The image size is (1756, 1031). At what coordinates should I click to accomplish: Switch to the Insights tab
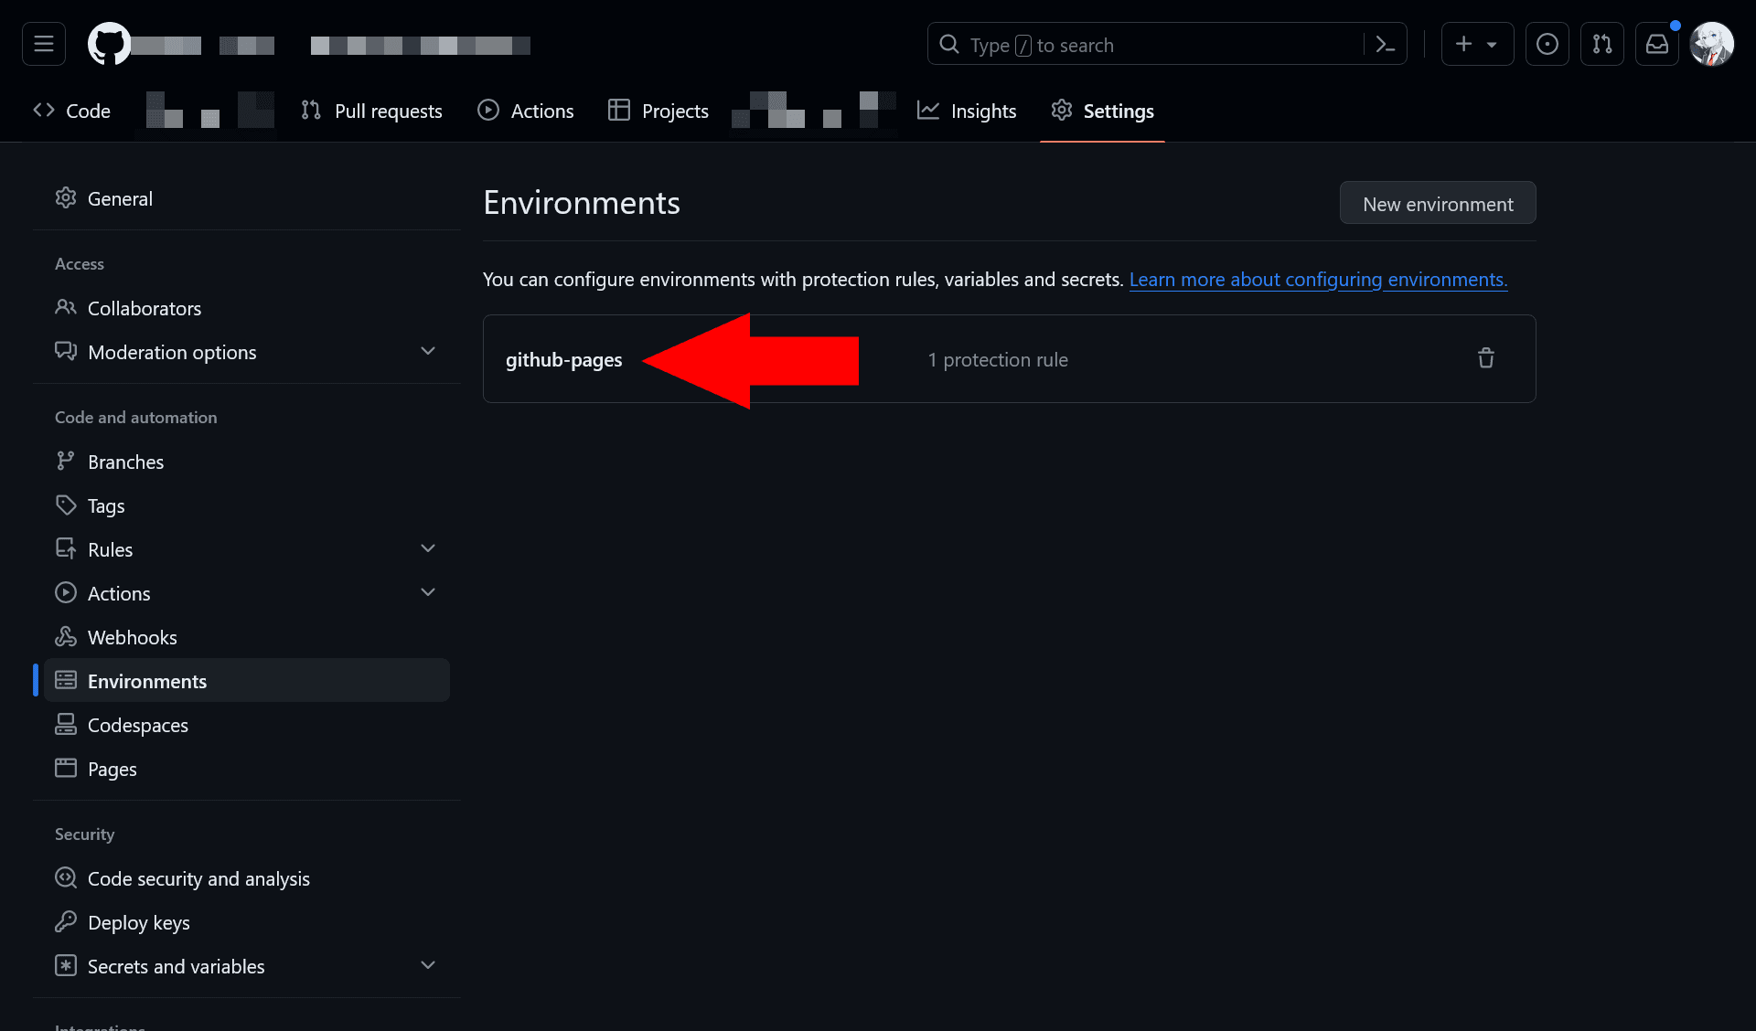(x=967, y=111)
